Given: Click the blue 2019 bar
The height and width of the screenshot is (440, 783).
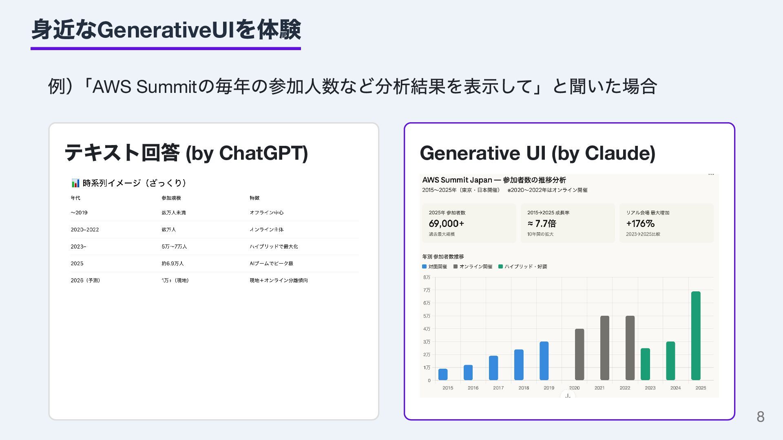Looking at the screenshot, I should click(544, 361).
